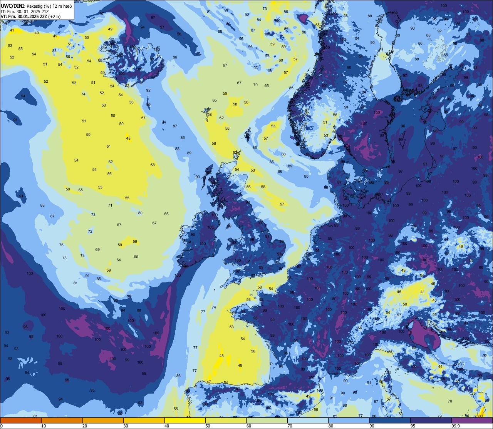Screen dimensions: 493x429
Task: Click the legend label '70'
Action: [290, 426]
